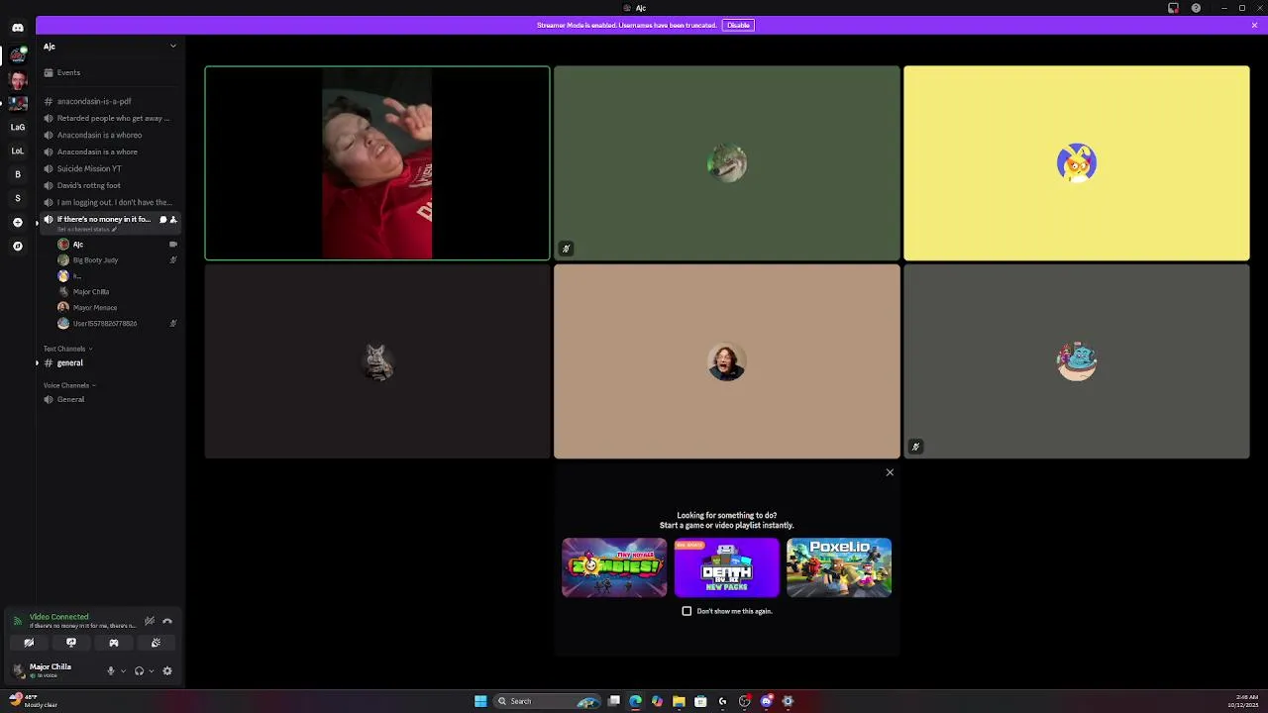Image resolution: width=1268 pixels, height=713 pixels.
Task: Select Mayor Menace in participants list
Action: (117, 307)
